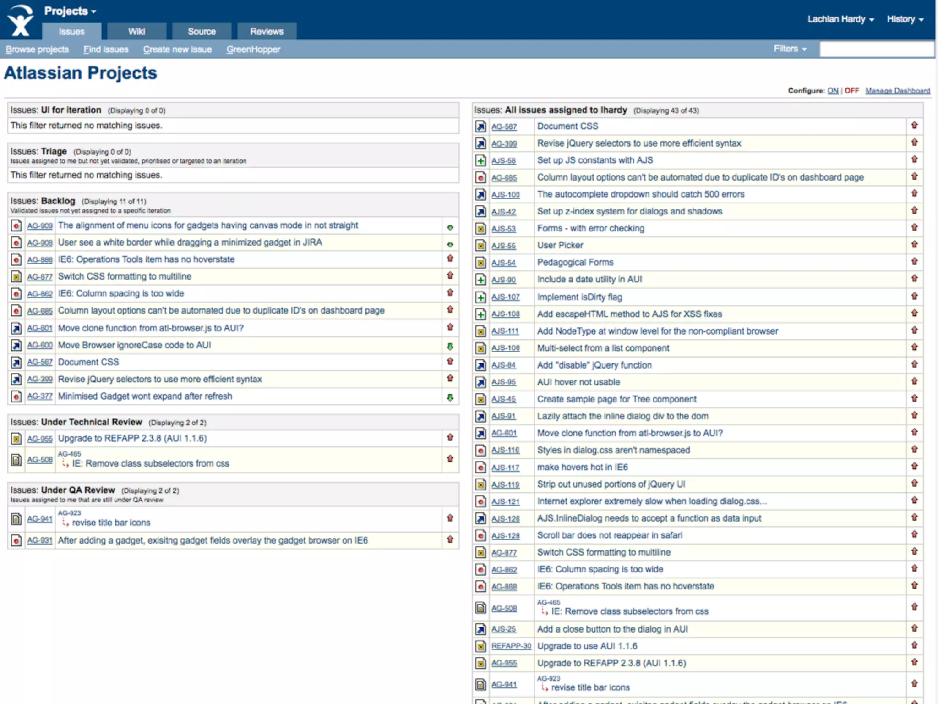Open the History dropdown

[x=905, y=19]
